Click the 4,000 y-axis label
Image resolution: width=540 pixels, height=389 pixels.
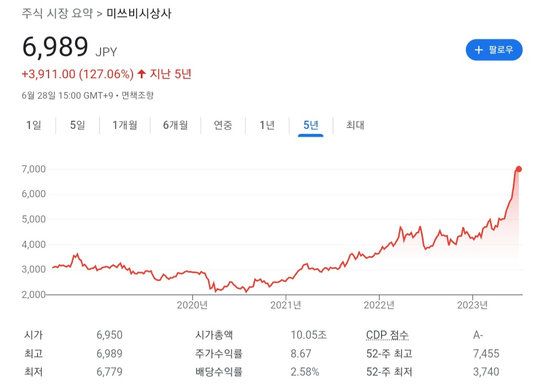(x=34, y=244)
